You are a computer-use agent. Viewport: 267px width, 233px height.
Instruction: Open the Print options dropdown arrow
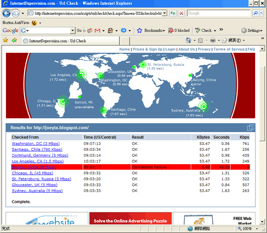219,41
